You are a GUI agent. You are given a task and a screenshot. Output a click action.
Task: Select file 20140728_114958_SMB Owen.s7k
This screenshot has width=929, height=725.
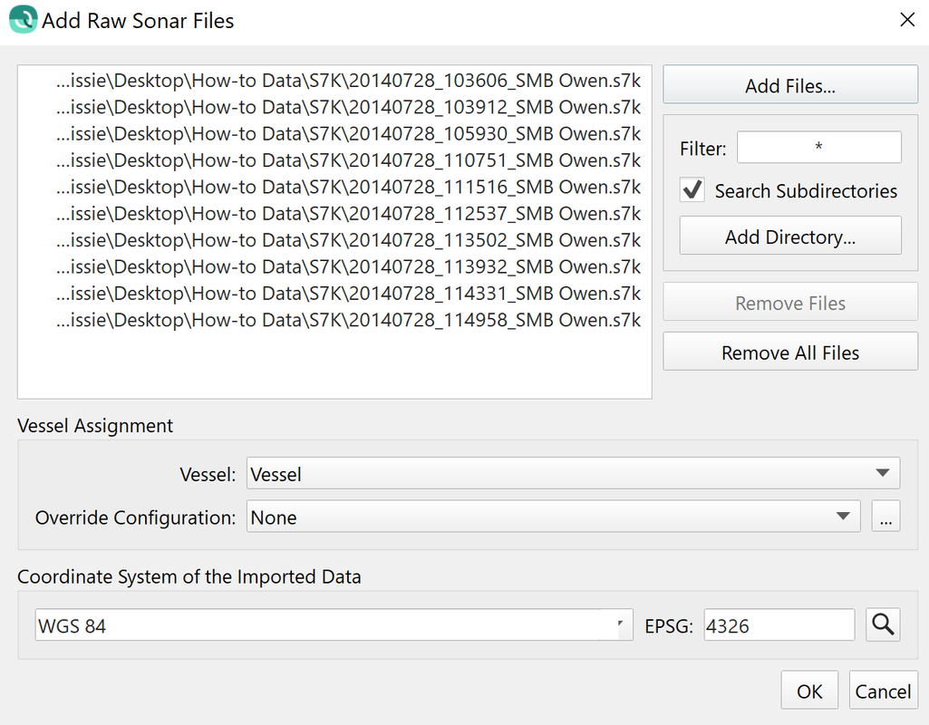pos(349,321)
